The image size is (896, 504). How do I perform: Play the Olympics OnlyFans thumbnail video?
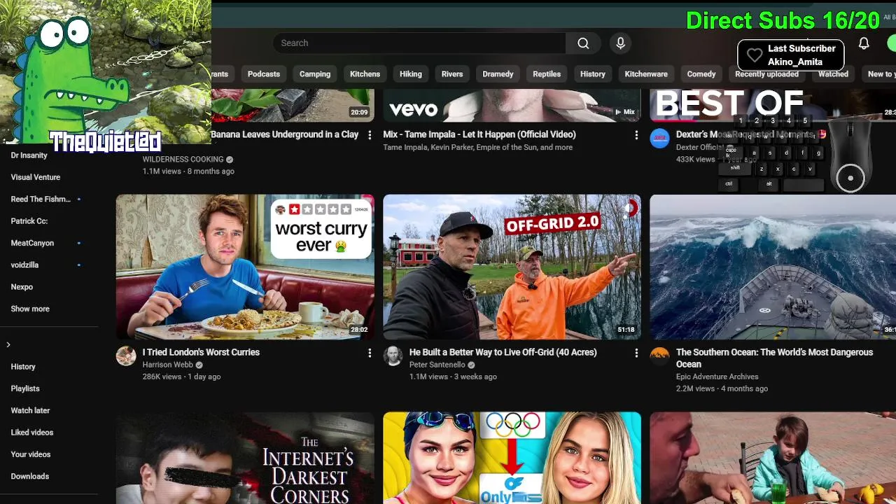click(512, 458)
